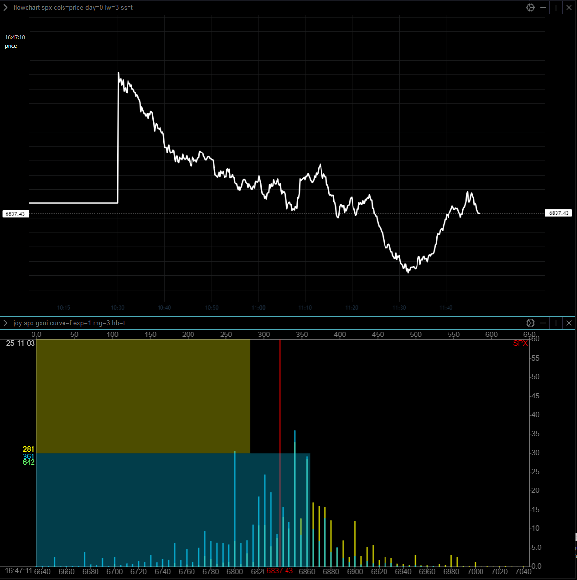Click the green 642 value label
This screenshot has height=580, width=577.
coord(28,462)
